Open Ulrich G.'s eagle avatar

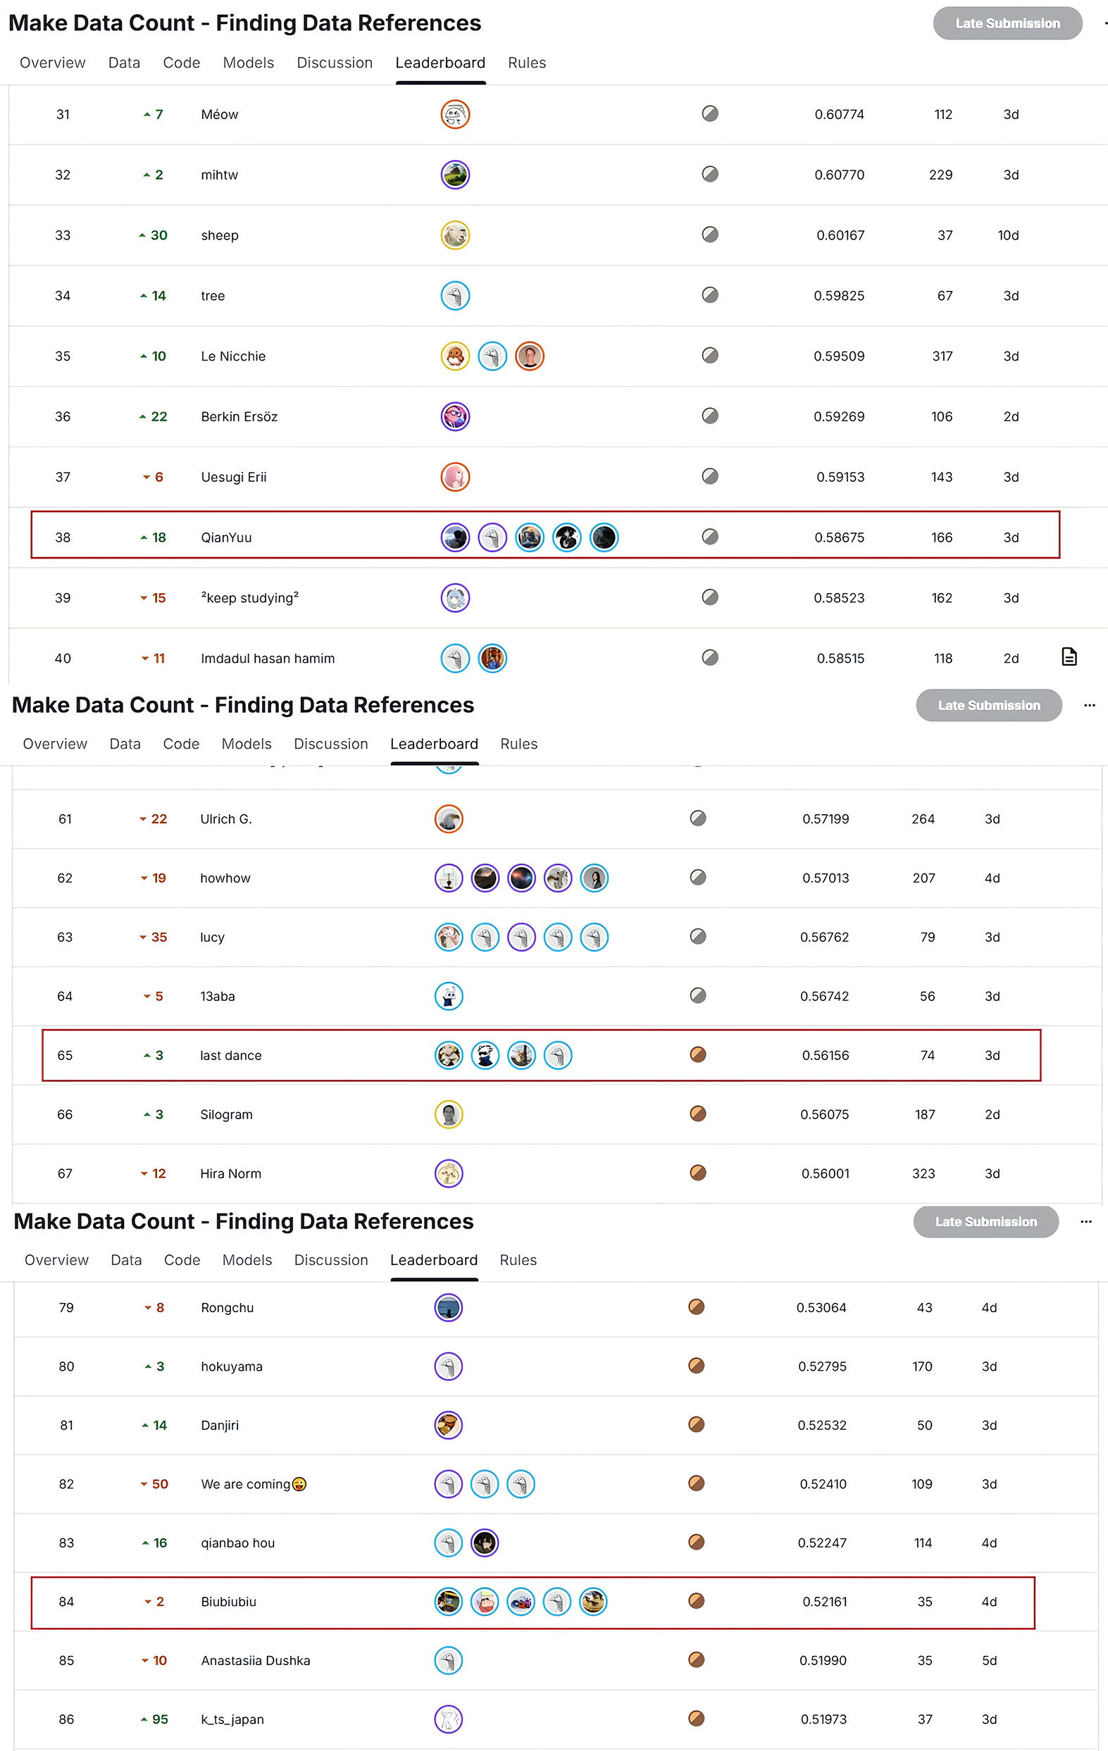tap(449, 818)
